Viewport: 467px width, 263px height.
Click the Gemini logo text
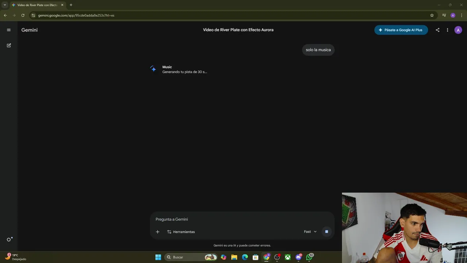[x=30, y=30]
